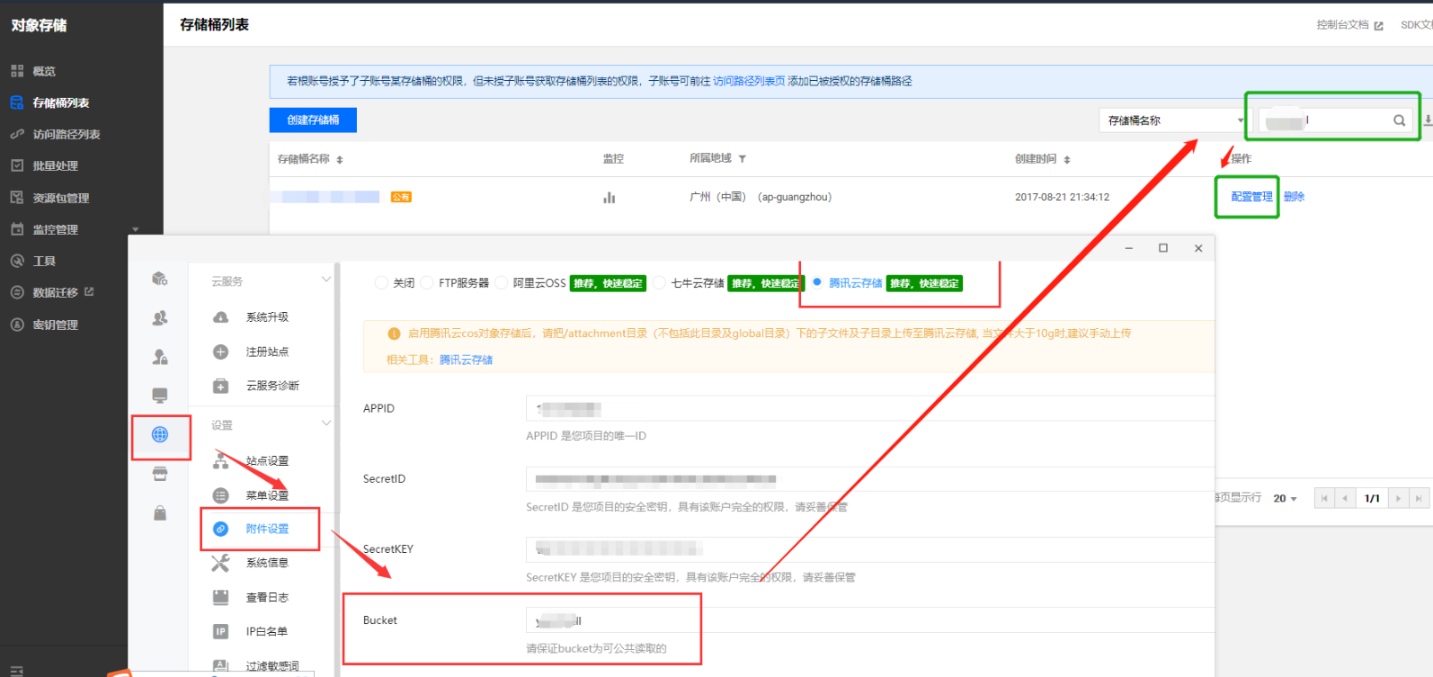
Task: Select the 阿里云OSS storage radio button
Action: [502, 283]
